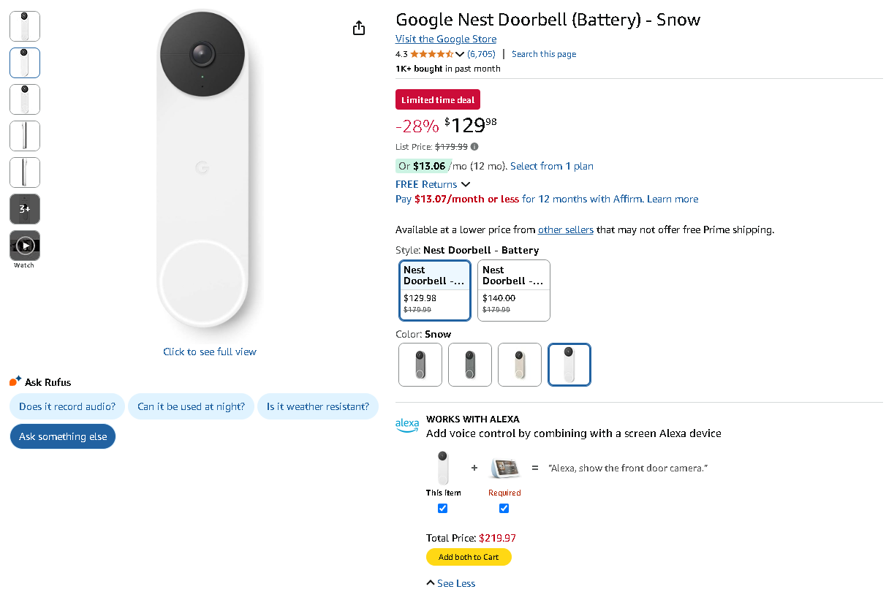886x592 pixels.
Task: Collapse the section via See Less
Action: pos(450,582)
